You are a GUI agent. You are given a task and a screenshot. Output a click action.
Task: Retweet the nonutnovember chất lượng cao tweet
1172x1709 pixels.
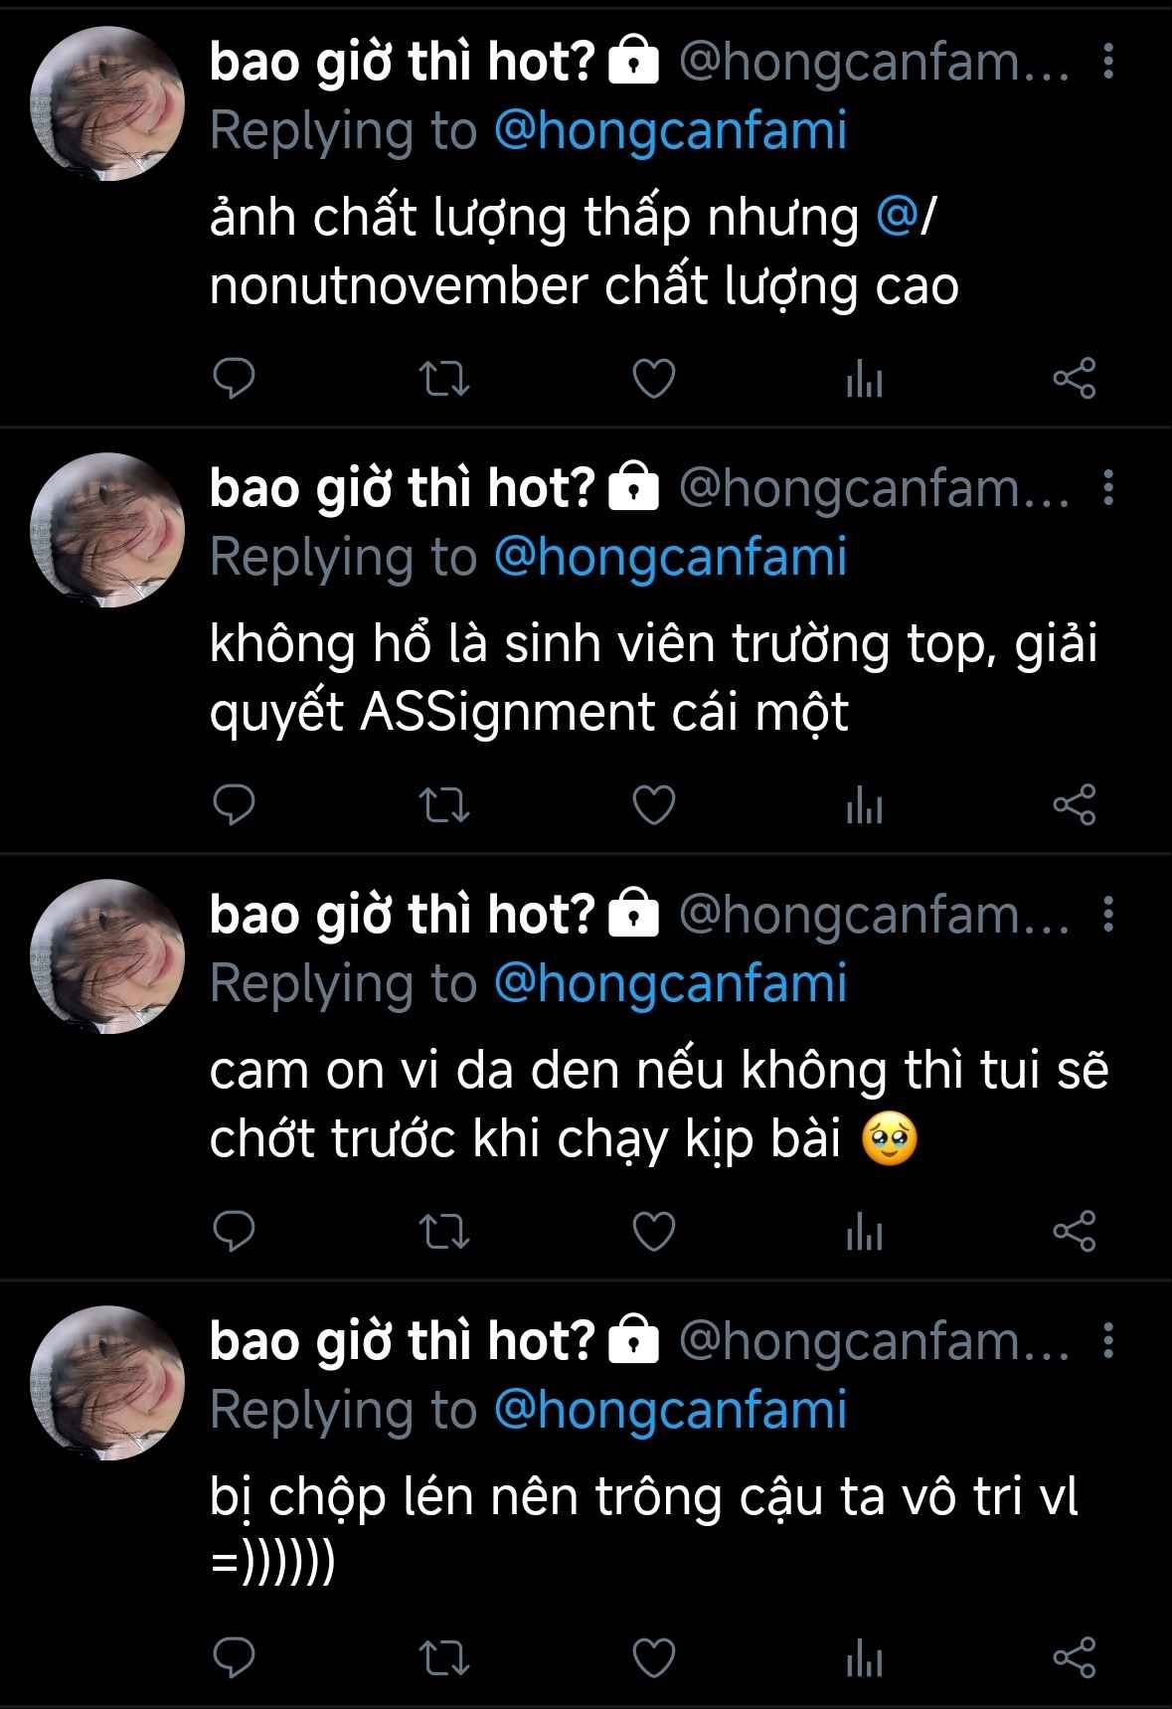tap(443, 379)
